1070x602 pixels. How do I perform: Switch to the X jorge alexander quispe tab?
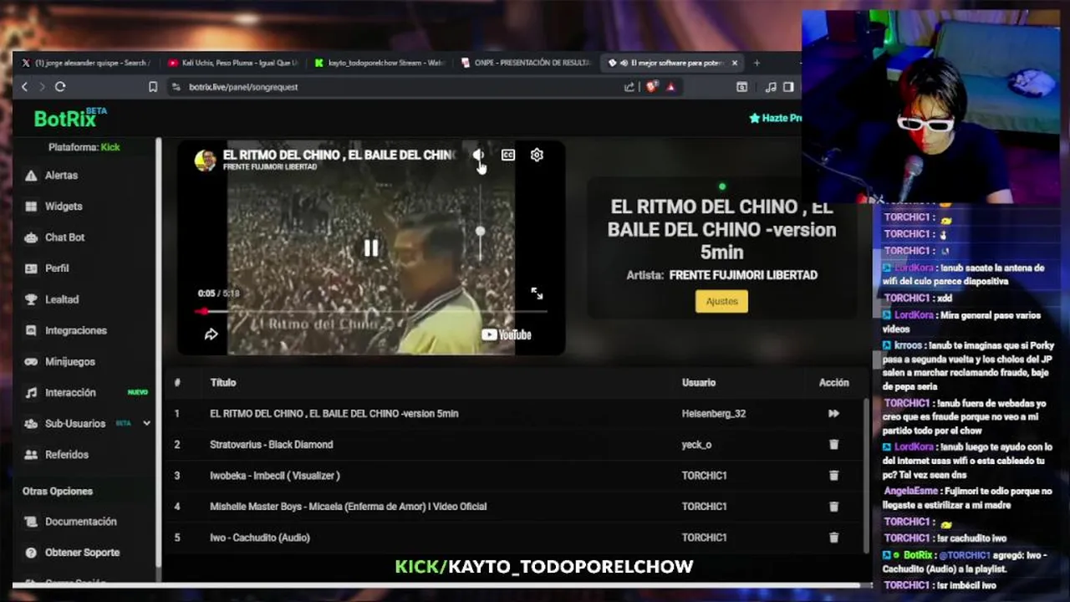pos(86,63)
